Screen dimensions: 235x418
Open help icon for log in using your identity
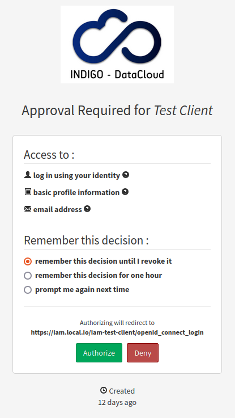click(x=126, y=175)
